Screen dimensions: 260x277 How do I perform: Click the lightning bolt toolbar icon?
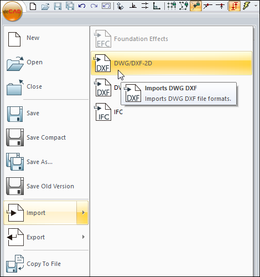(246, 6)
